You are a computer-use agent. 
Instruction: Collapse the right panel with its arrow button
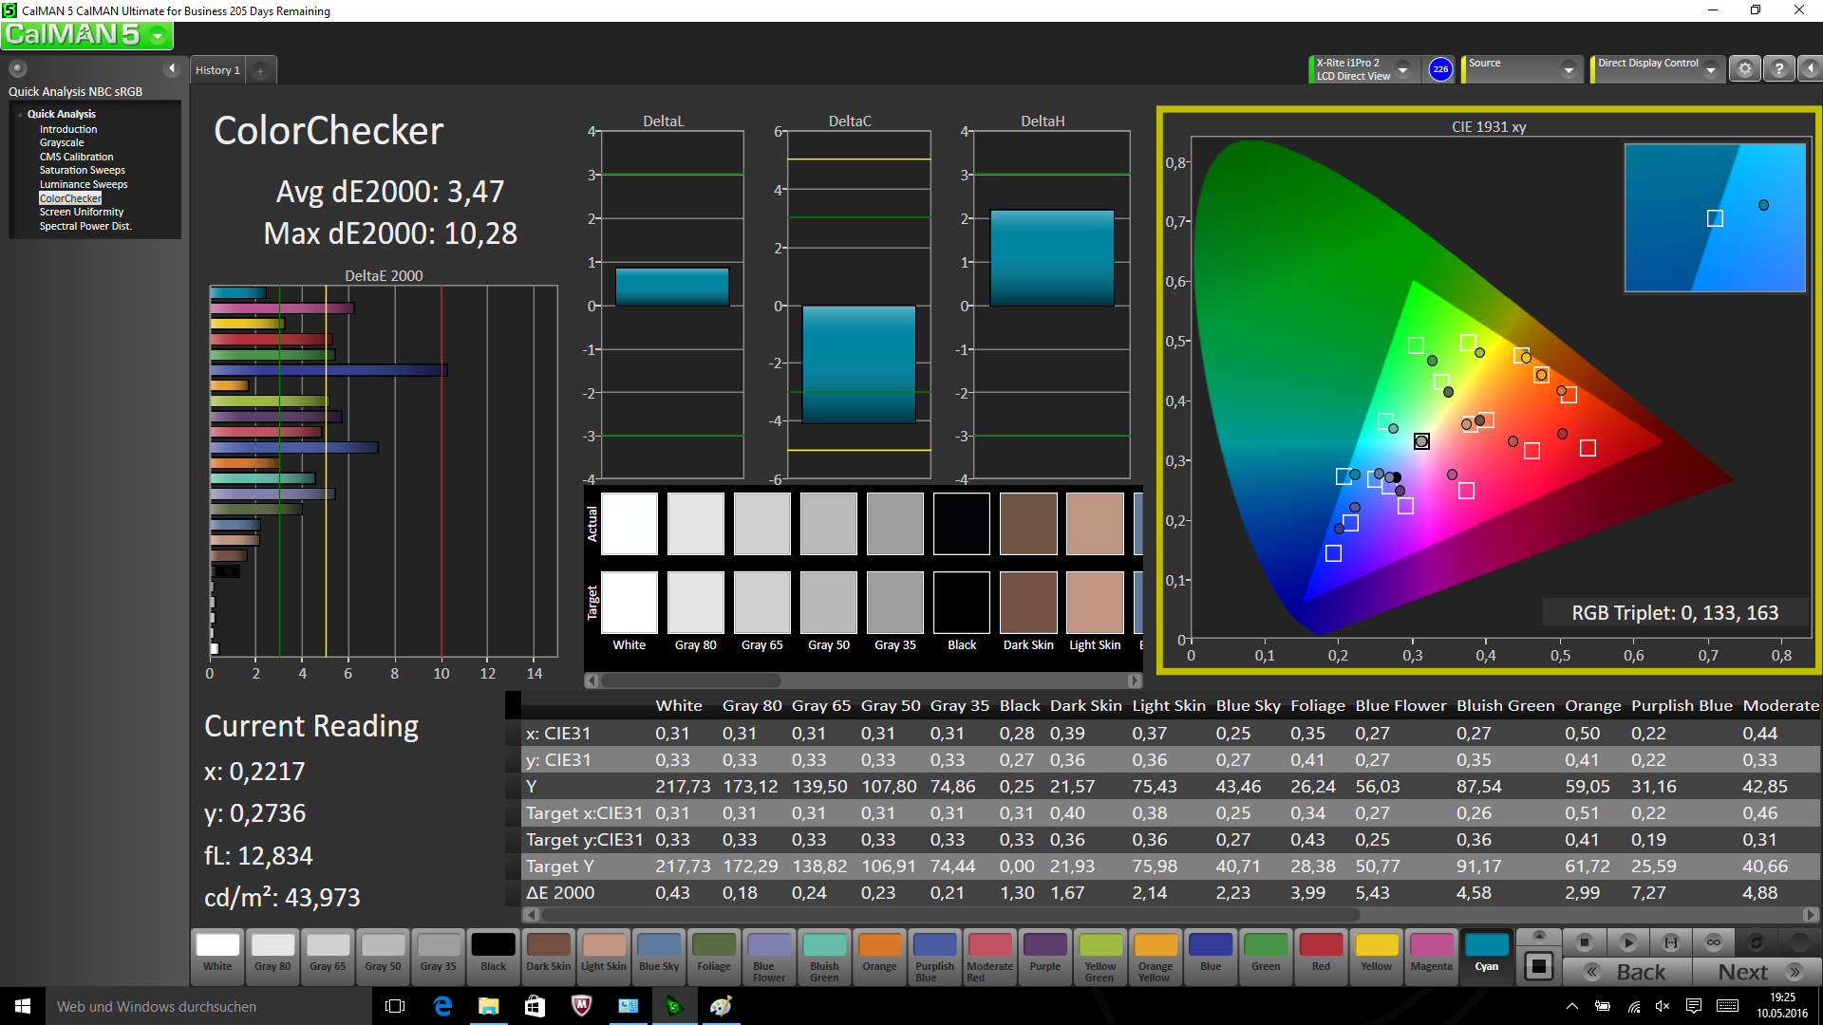point(1810,69)
